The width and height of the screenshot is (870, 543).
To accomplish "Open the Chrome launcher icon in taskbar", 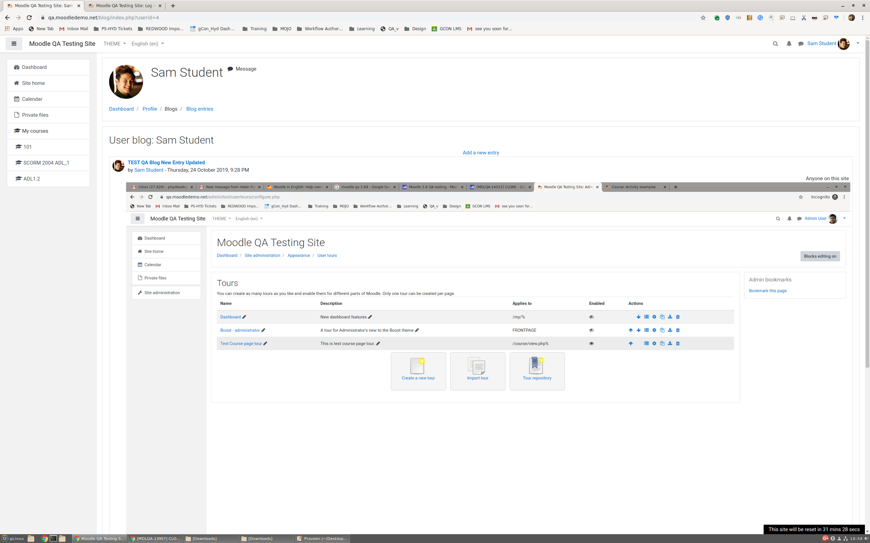I will 44,538.
